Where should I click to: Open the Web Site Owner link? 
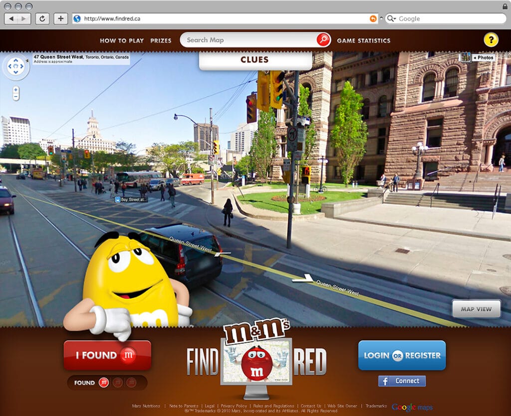(342, 406)
